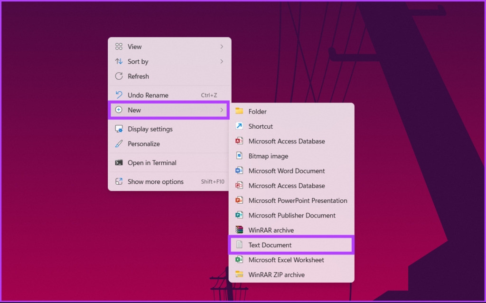
Task: Expand the New submenu chevron
Action: point(222,110)
